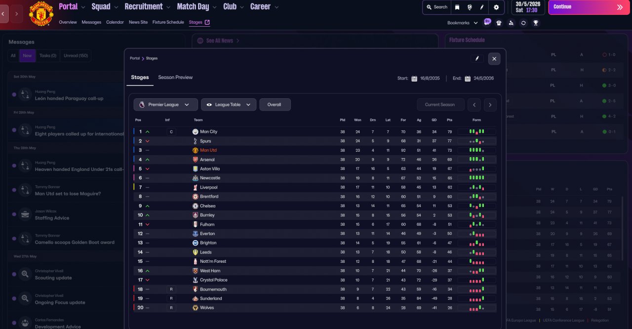This screenshot has width=632, height=329.
Task: Click the date and time display
Action: (528, 7)
